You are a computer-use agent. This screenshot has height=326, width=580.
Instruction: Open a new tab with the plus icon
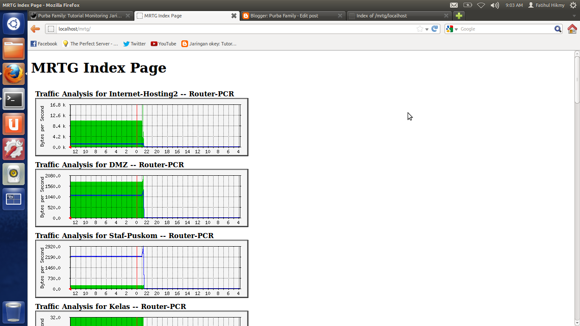point(459,15)
